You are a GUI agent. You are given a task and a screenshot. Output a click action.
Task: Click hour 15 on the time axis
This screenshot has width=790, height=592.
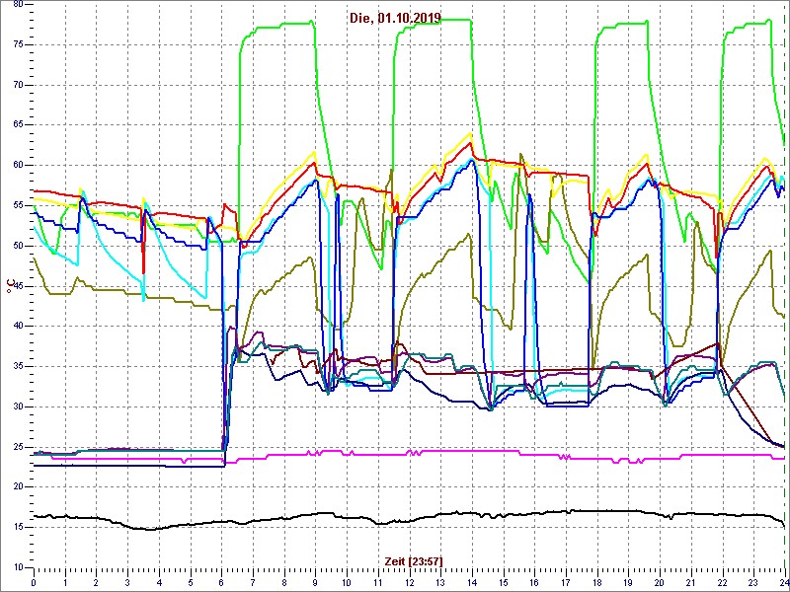503,582
